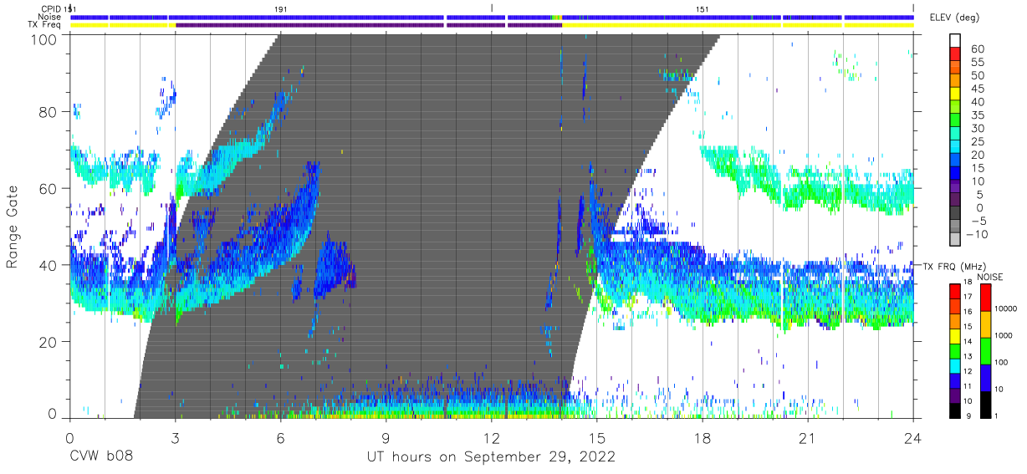Click the white swatch topping the ELEV color bar
The height and width of the screenshot is (474, 1027).
[956, 39]
